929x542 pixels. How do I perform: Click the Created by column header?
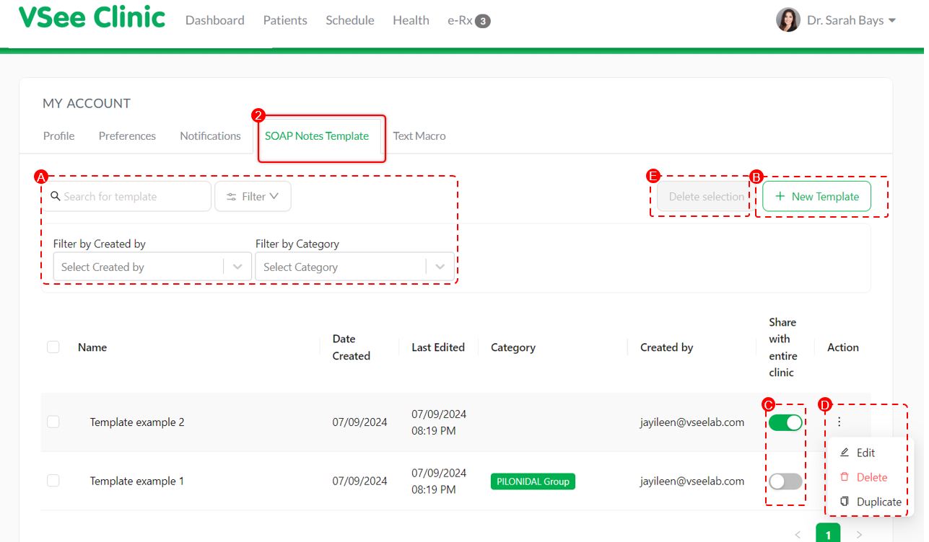point(666,347)
